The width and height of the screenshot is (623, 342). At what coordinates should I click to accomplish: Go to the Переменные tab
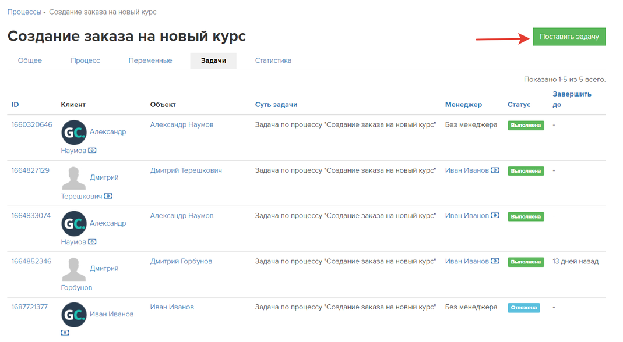click(150, 60)
